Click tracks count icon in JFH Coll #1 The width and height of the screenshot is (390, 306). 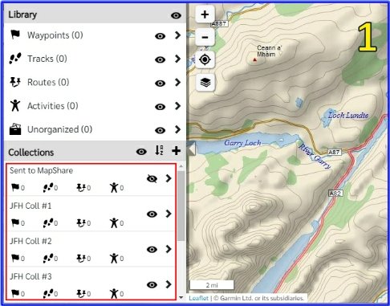coord(51,223)
